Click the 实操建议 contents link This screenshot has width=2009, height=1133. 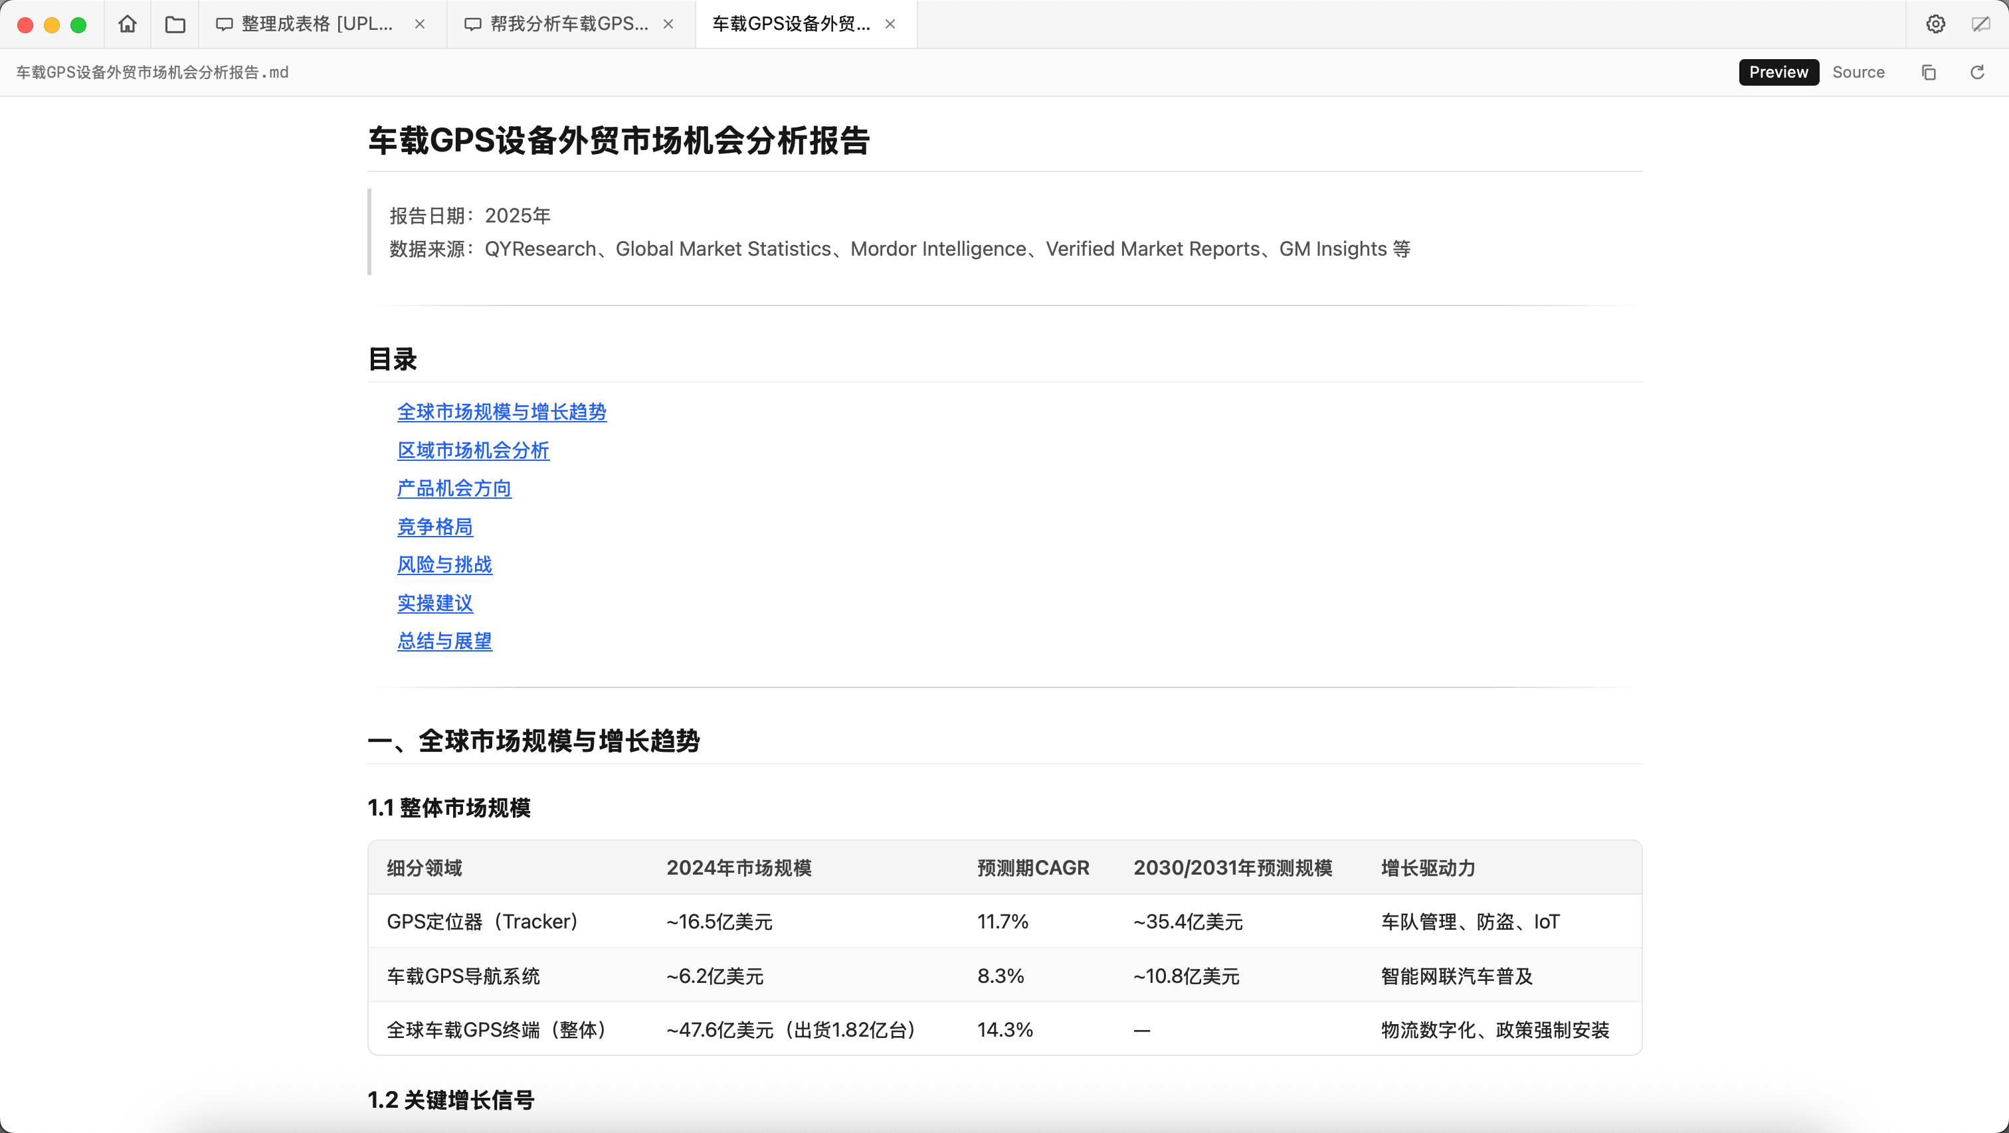435,603
